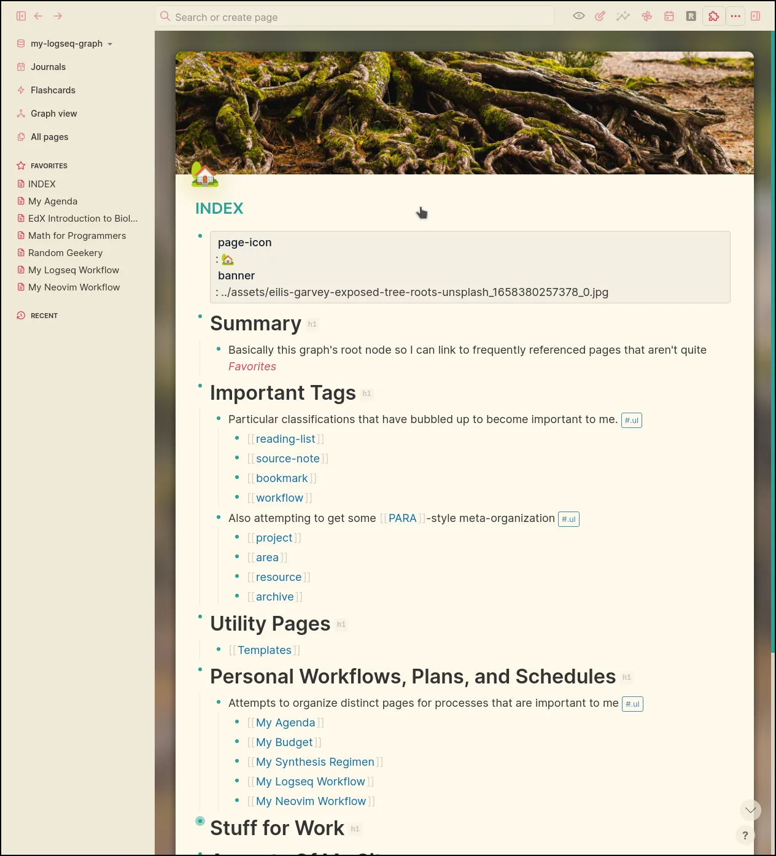This screenshot has height=856, width=776.
Task: Open the calendar toolbar icon
Action: [x=669, y=16]
